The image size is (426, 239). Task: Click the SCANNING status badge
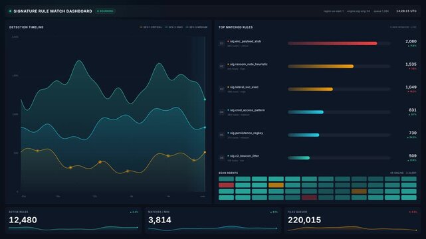(105, 11)
